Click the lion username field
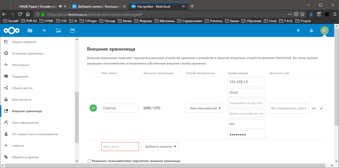 [x=246, y=124]
